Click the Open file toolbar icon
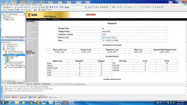Image resolution: width=187 pixels, height=105 pixels. pos(5,7)
